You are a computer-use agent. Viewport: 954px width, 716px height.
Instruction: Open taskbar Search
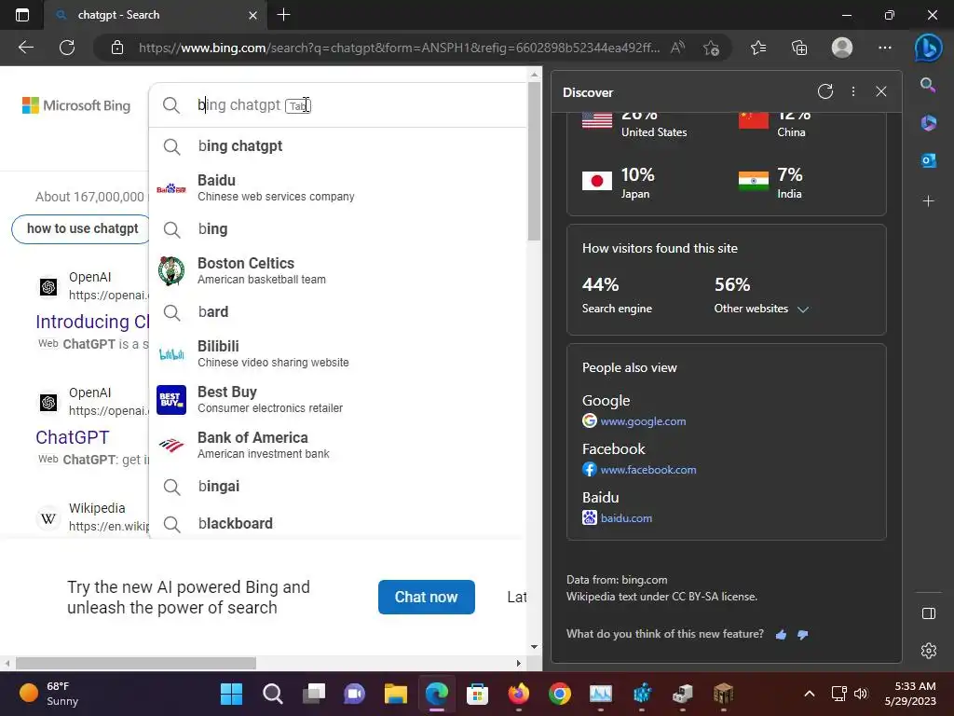click(273, 694)
